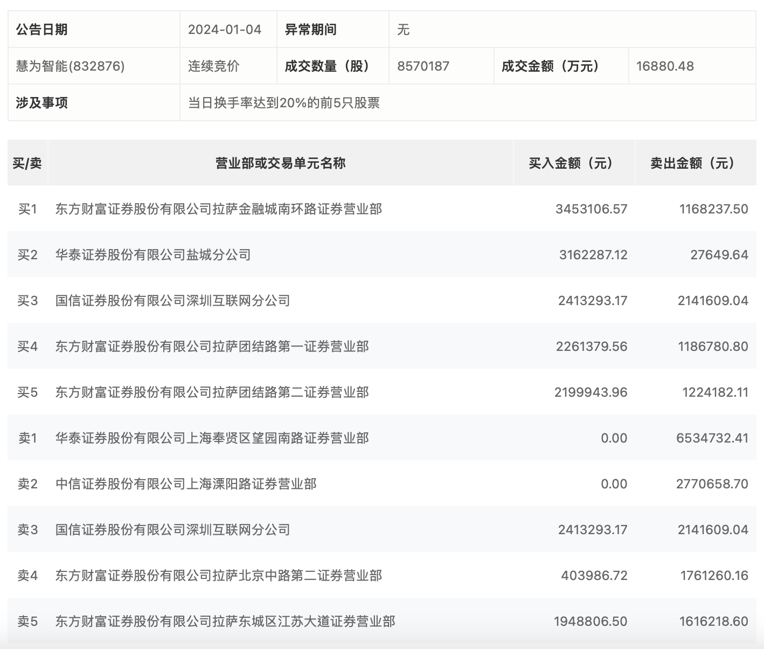Image resolution: width=764 pixels, height=649 pixels.
Task: Select sell amount 1186780.80
Action: click(x=713, y=346)
